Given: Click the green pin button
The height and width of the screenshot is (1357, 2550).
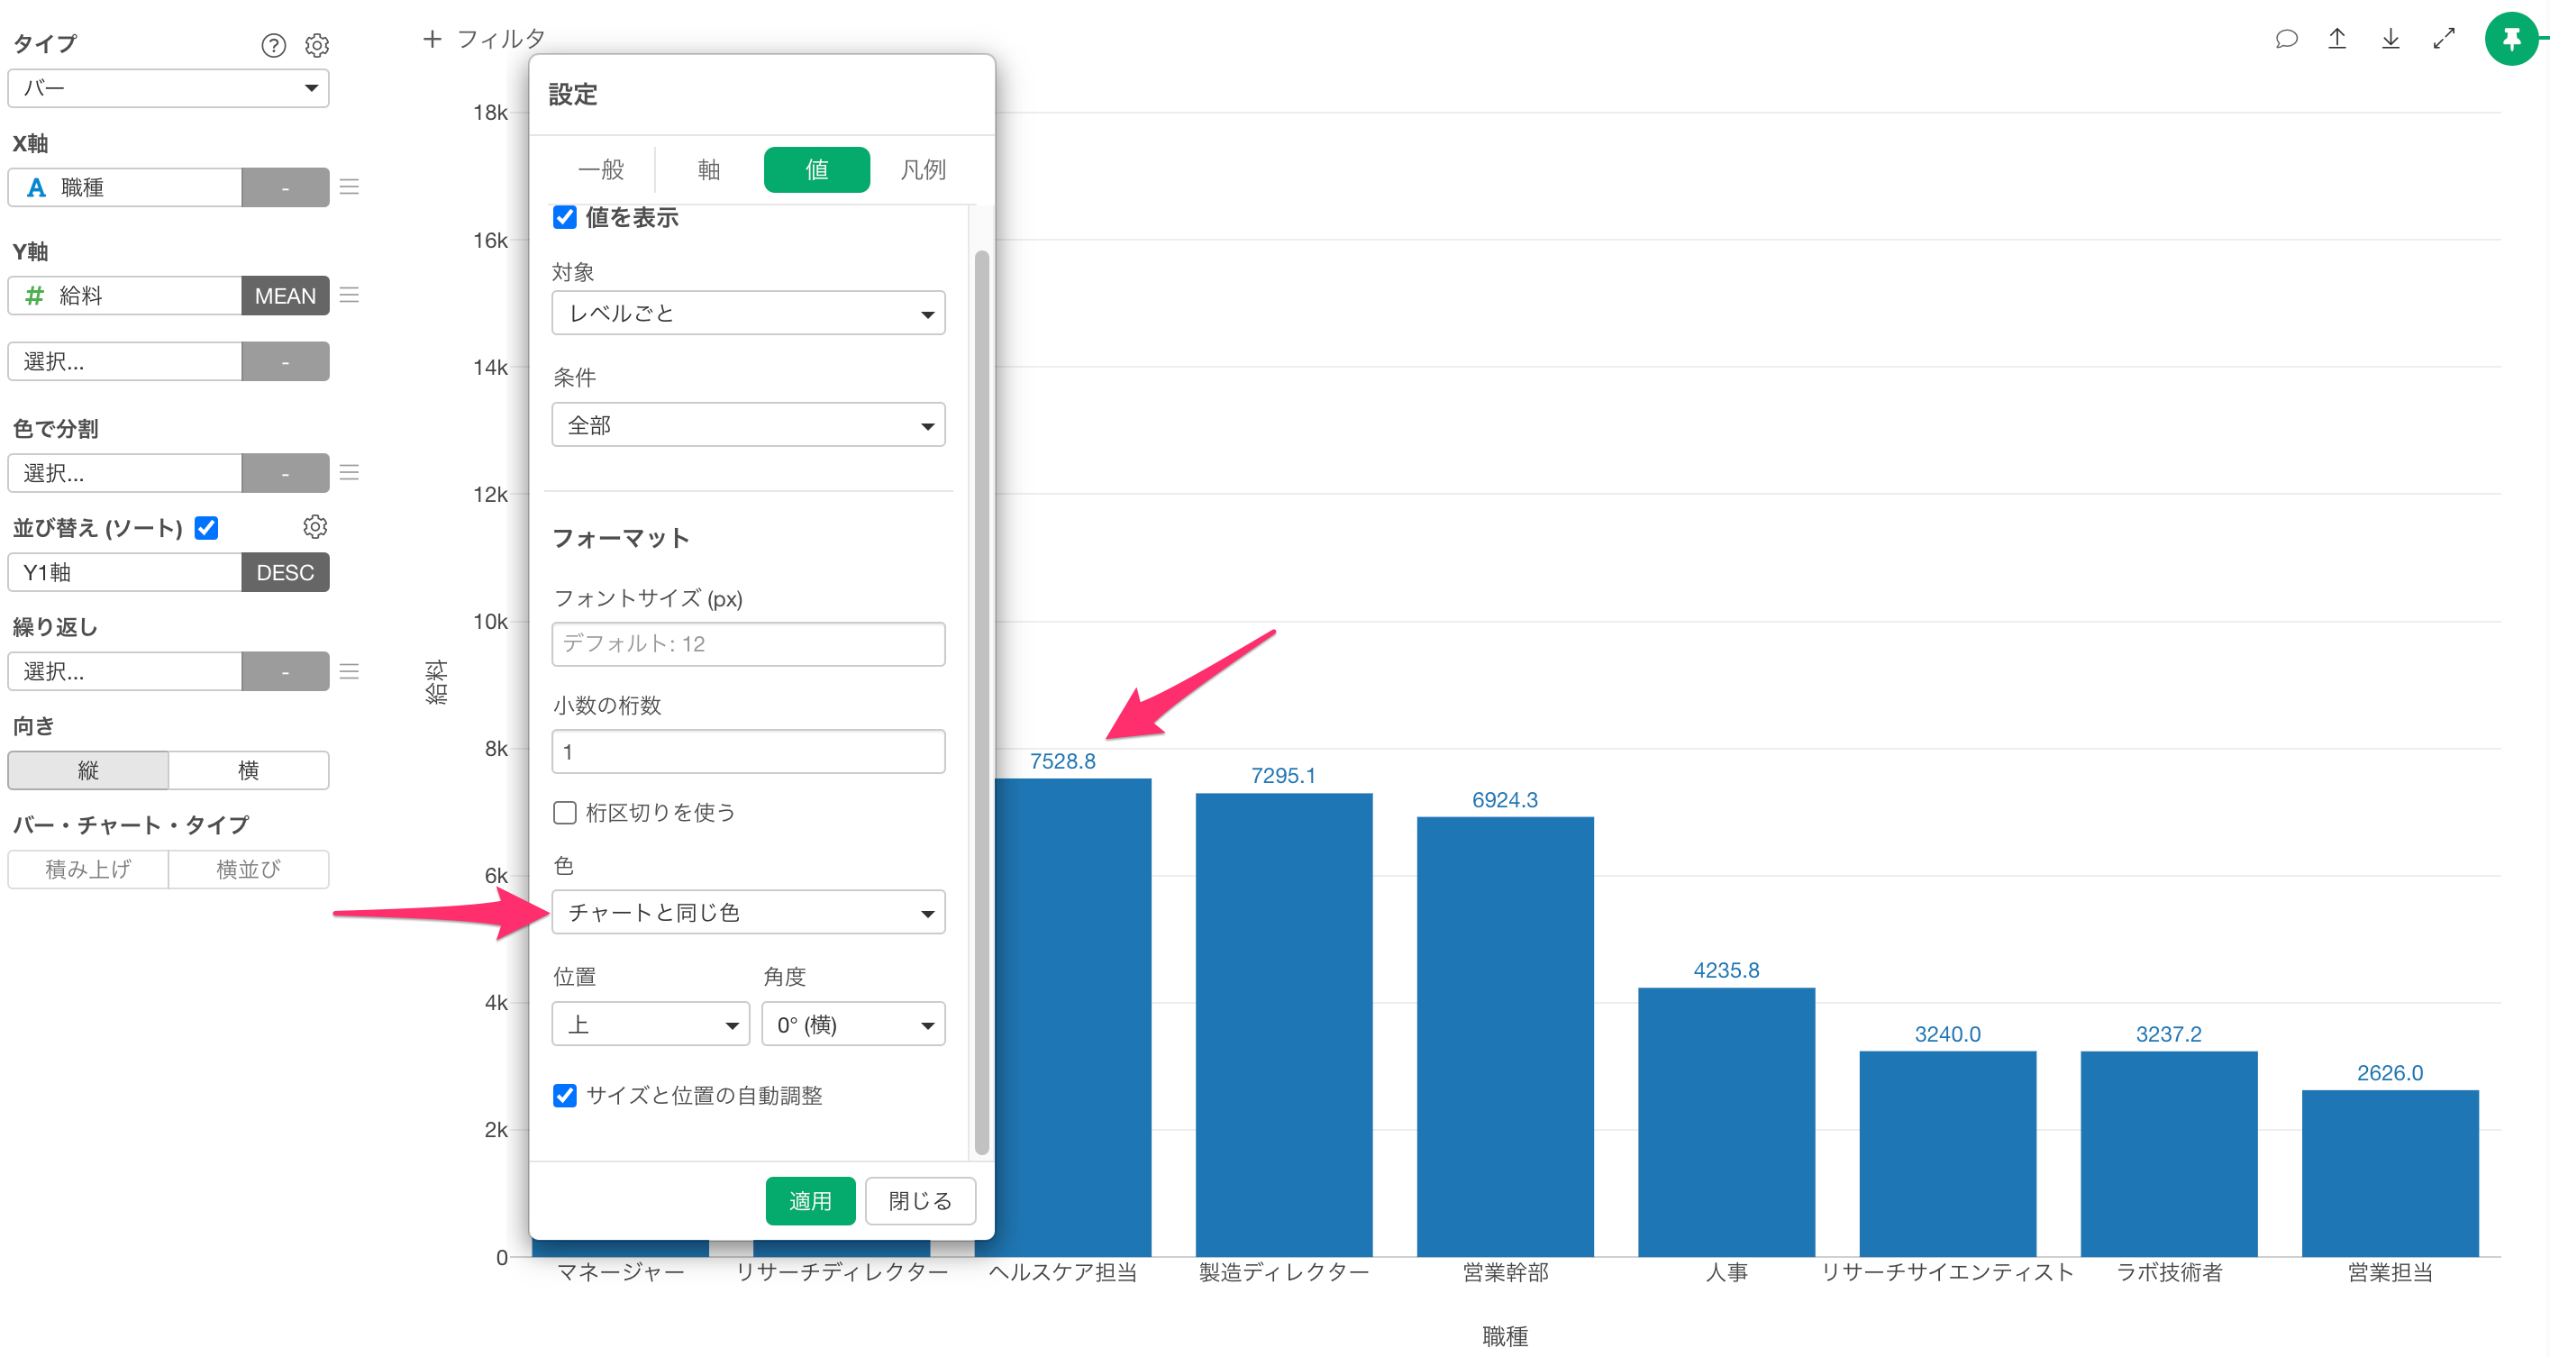Looking at the screenshot, I should pos(2512,40).
